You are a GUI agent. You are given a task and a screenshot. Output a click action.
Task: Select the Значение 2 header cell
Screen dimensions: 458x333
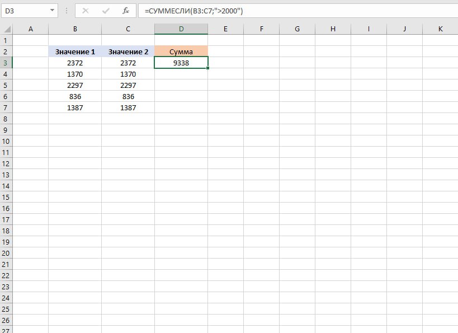(128, 51)
